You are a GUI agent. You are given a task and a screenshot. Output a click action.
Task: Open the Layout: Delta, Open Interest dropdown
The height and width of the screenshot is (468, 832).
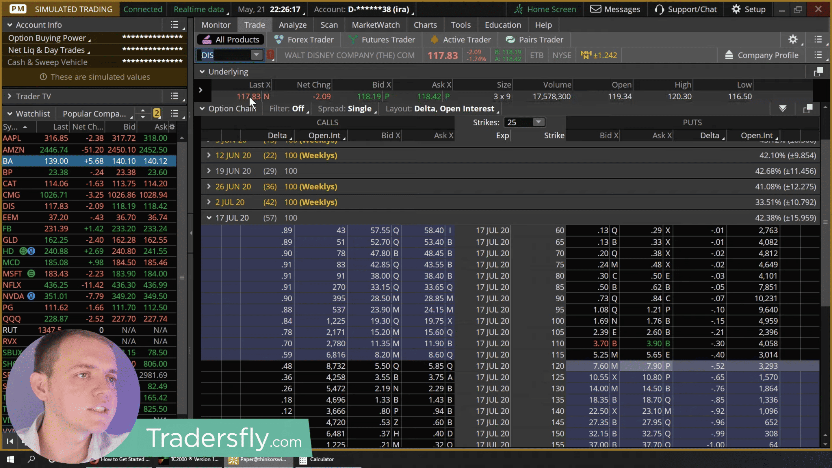coord(443,109)
